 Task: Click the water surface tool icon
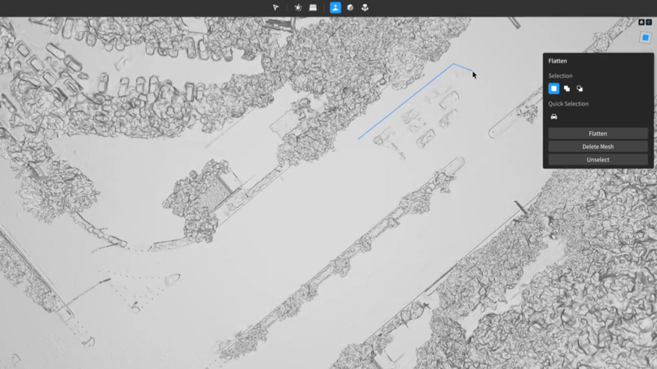click(x=313, y=7)
